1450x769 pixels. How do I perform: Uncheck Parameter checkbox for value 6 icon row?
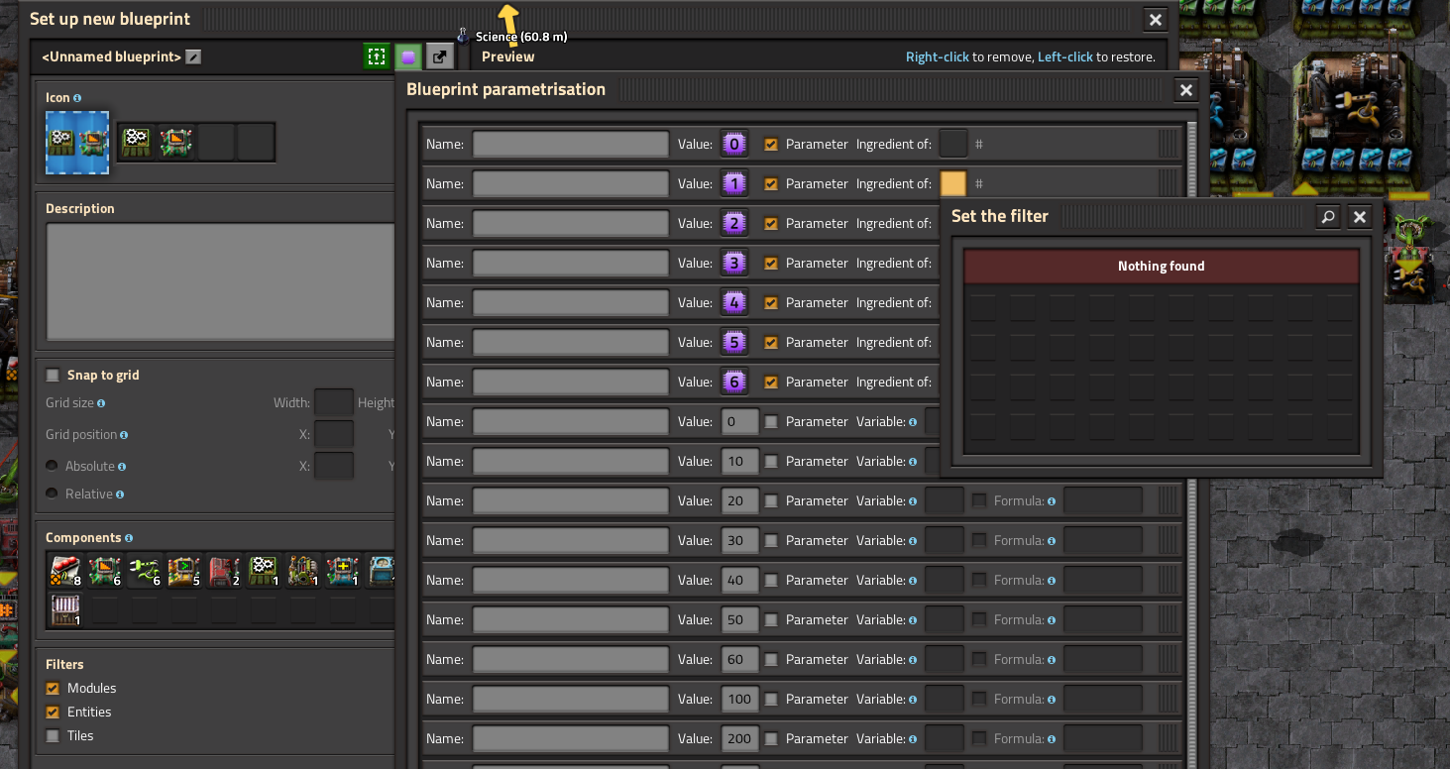[771, 382]
